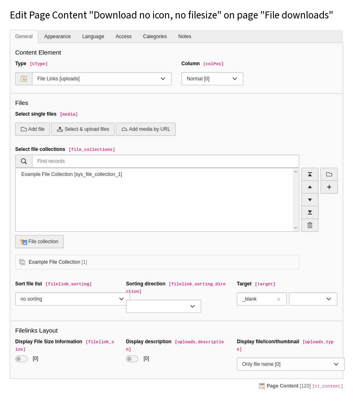The height and width of the screenshot is (406, 353).
Task: Click the Find records search field
Action: point(165,161)
